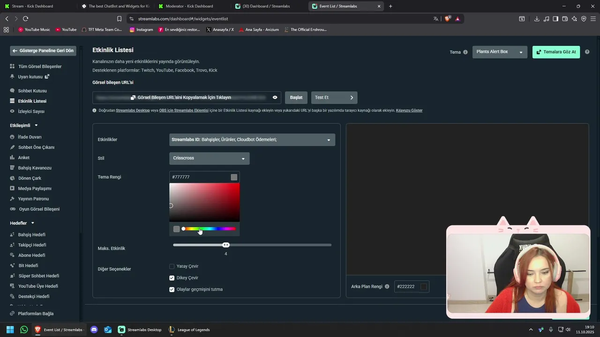This screenshot has height=337, width=600.
Task: Click Temalara Göz At button
Action: pyautogui.click(x=556, y=52)
